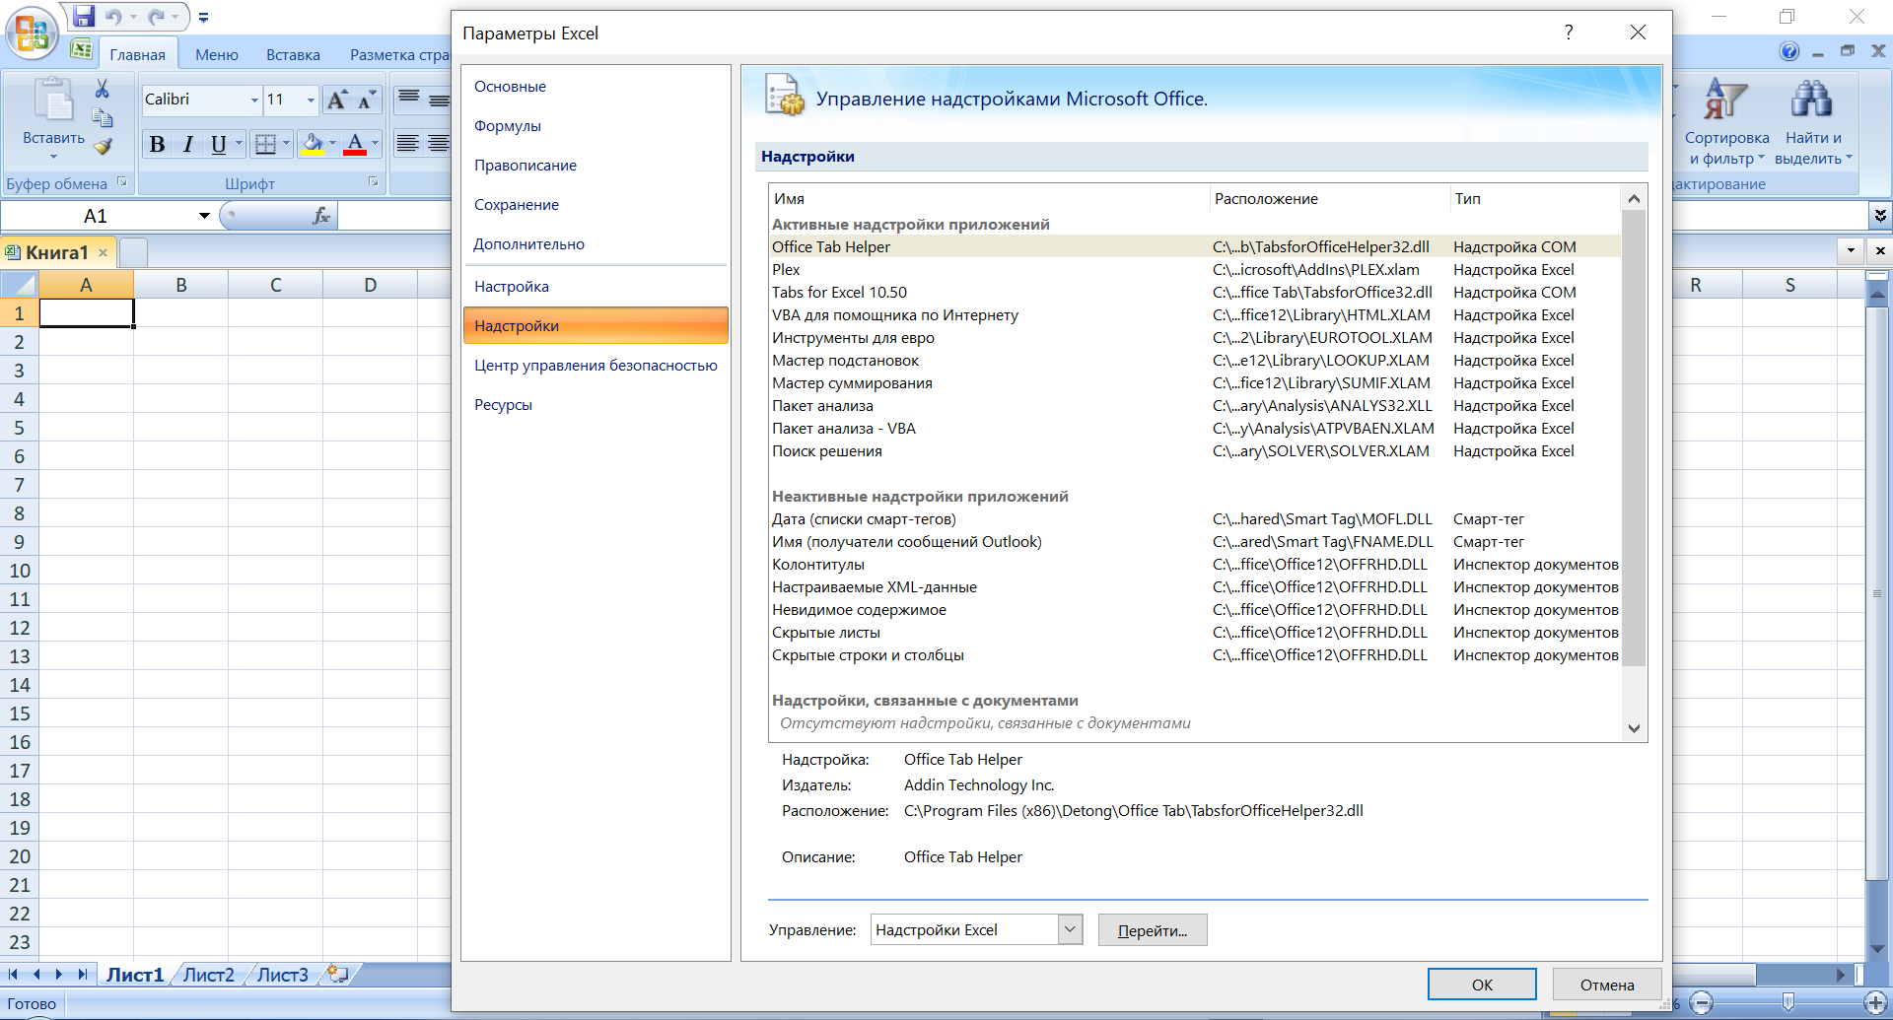This screenshot has width=1893, height=1020.
Task: Expand the name box A1 dropdown
Action: [203, 216]
